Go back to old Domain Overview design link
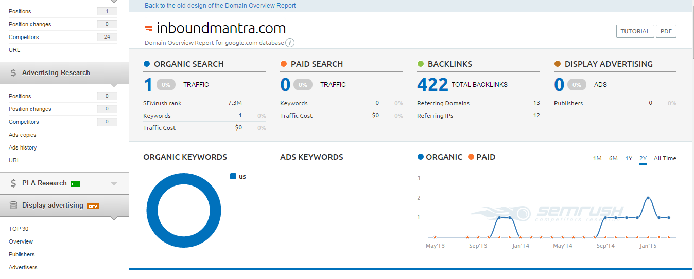The image size is (694, 279). tap(220, 6)
